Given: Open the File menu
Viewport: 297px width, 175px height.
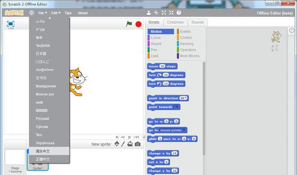Looking at the screenshot, I should click(43, 13).
